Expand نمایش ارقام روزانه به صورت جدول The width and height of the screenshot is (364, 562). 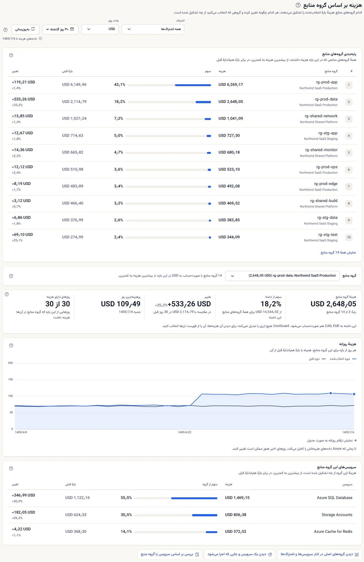point(332,440)
